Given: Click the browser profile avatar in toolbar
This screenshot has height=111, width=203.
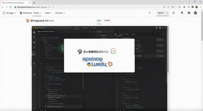Looking at the screenshot, I should click(196, 7).
